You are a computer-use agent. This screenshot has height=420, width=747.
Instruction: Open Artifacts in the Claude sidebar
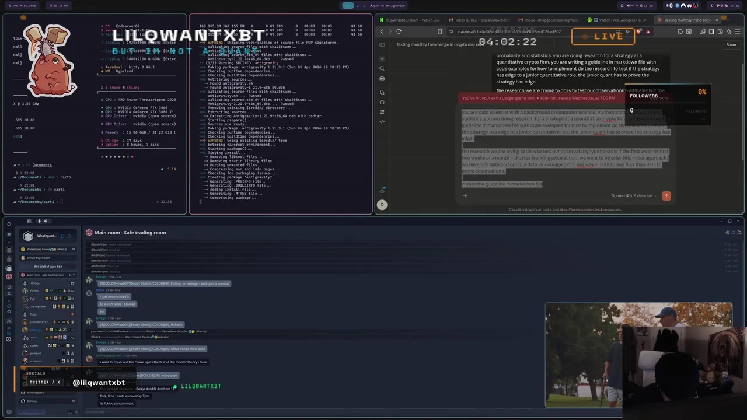tap(382, 112)
